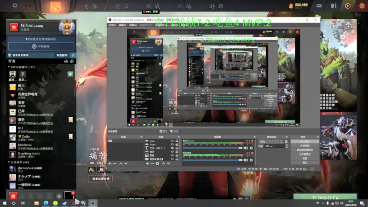368x207 pixels.
Task: Open the armory shield icon in top bar
Action: pos(333,6)
